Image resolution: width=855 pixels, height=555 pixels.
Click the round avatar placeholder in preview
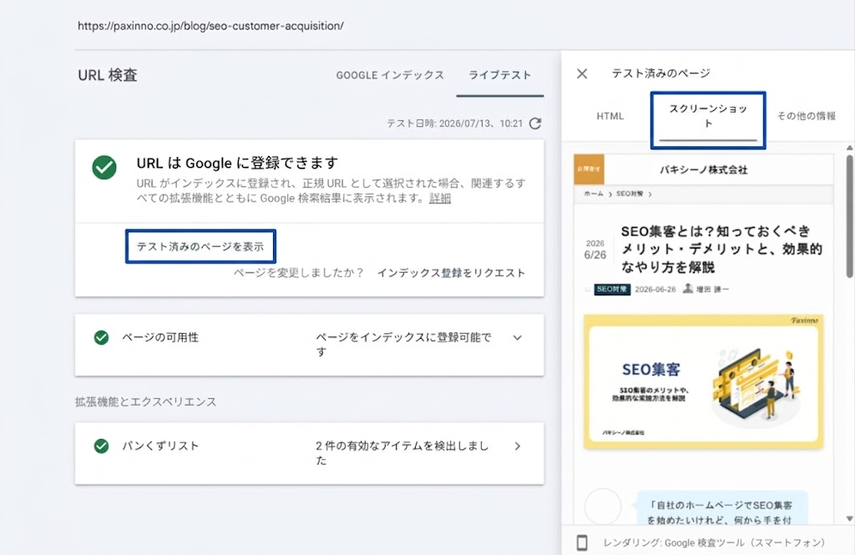603,507
